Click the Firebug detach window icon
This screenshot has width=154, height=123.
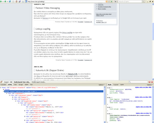[149, 82]
